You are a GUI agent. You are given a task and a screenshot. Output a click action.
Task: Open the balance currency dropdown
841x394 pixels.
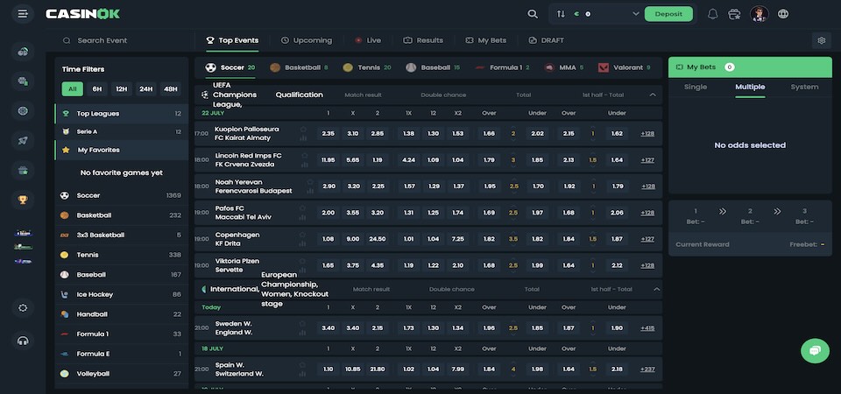tap(636, 14)
